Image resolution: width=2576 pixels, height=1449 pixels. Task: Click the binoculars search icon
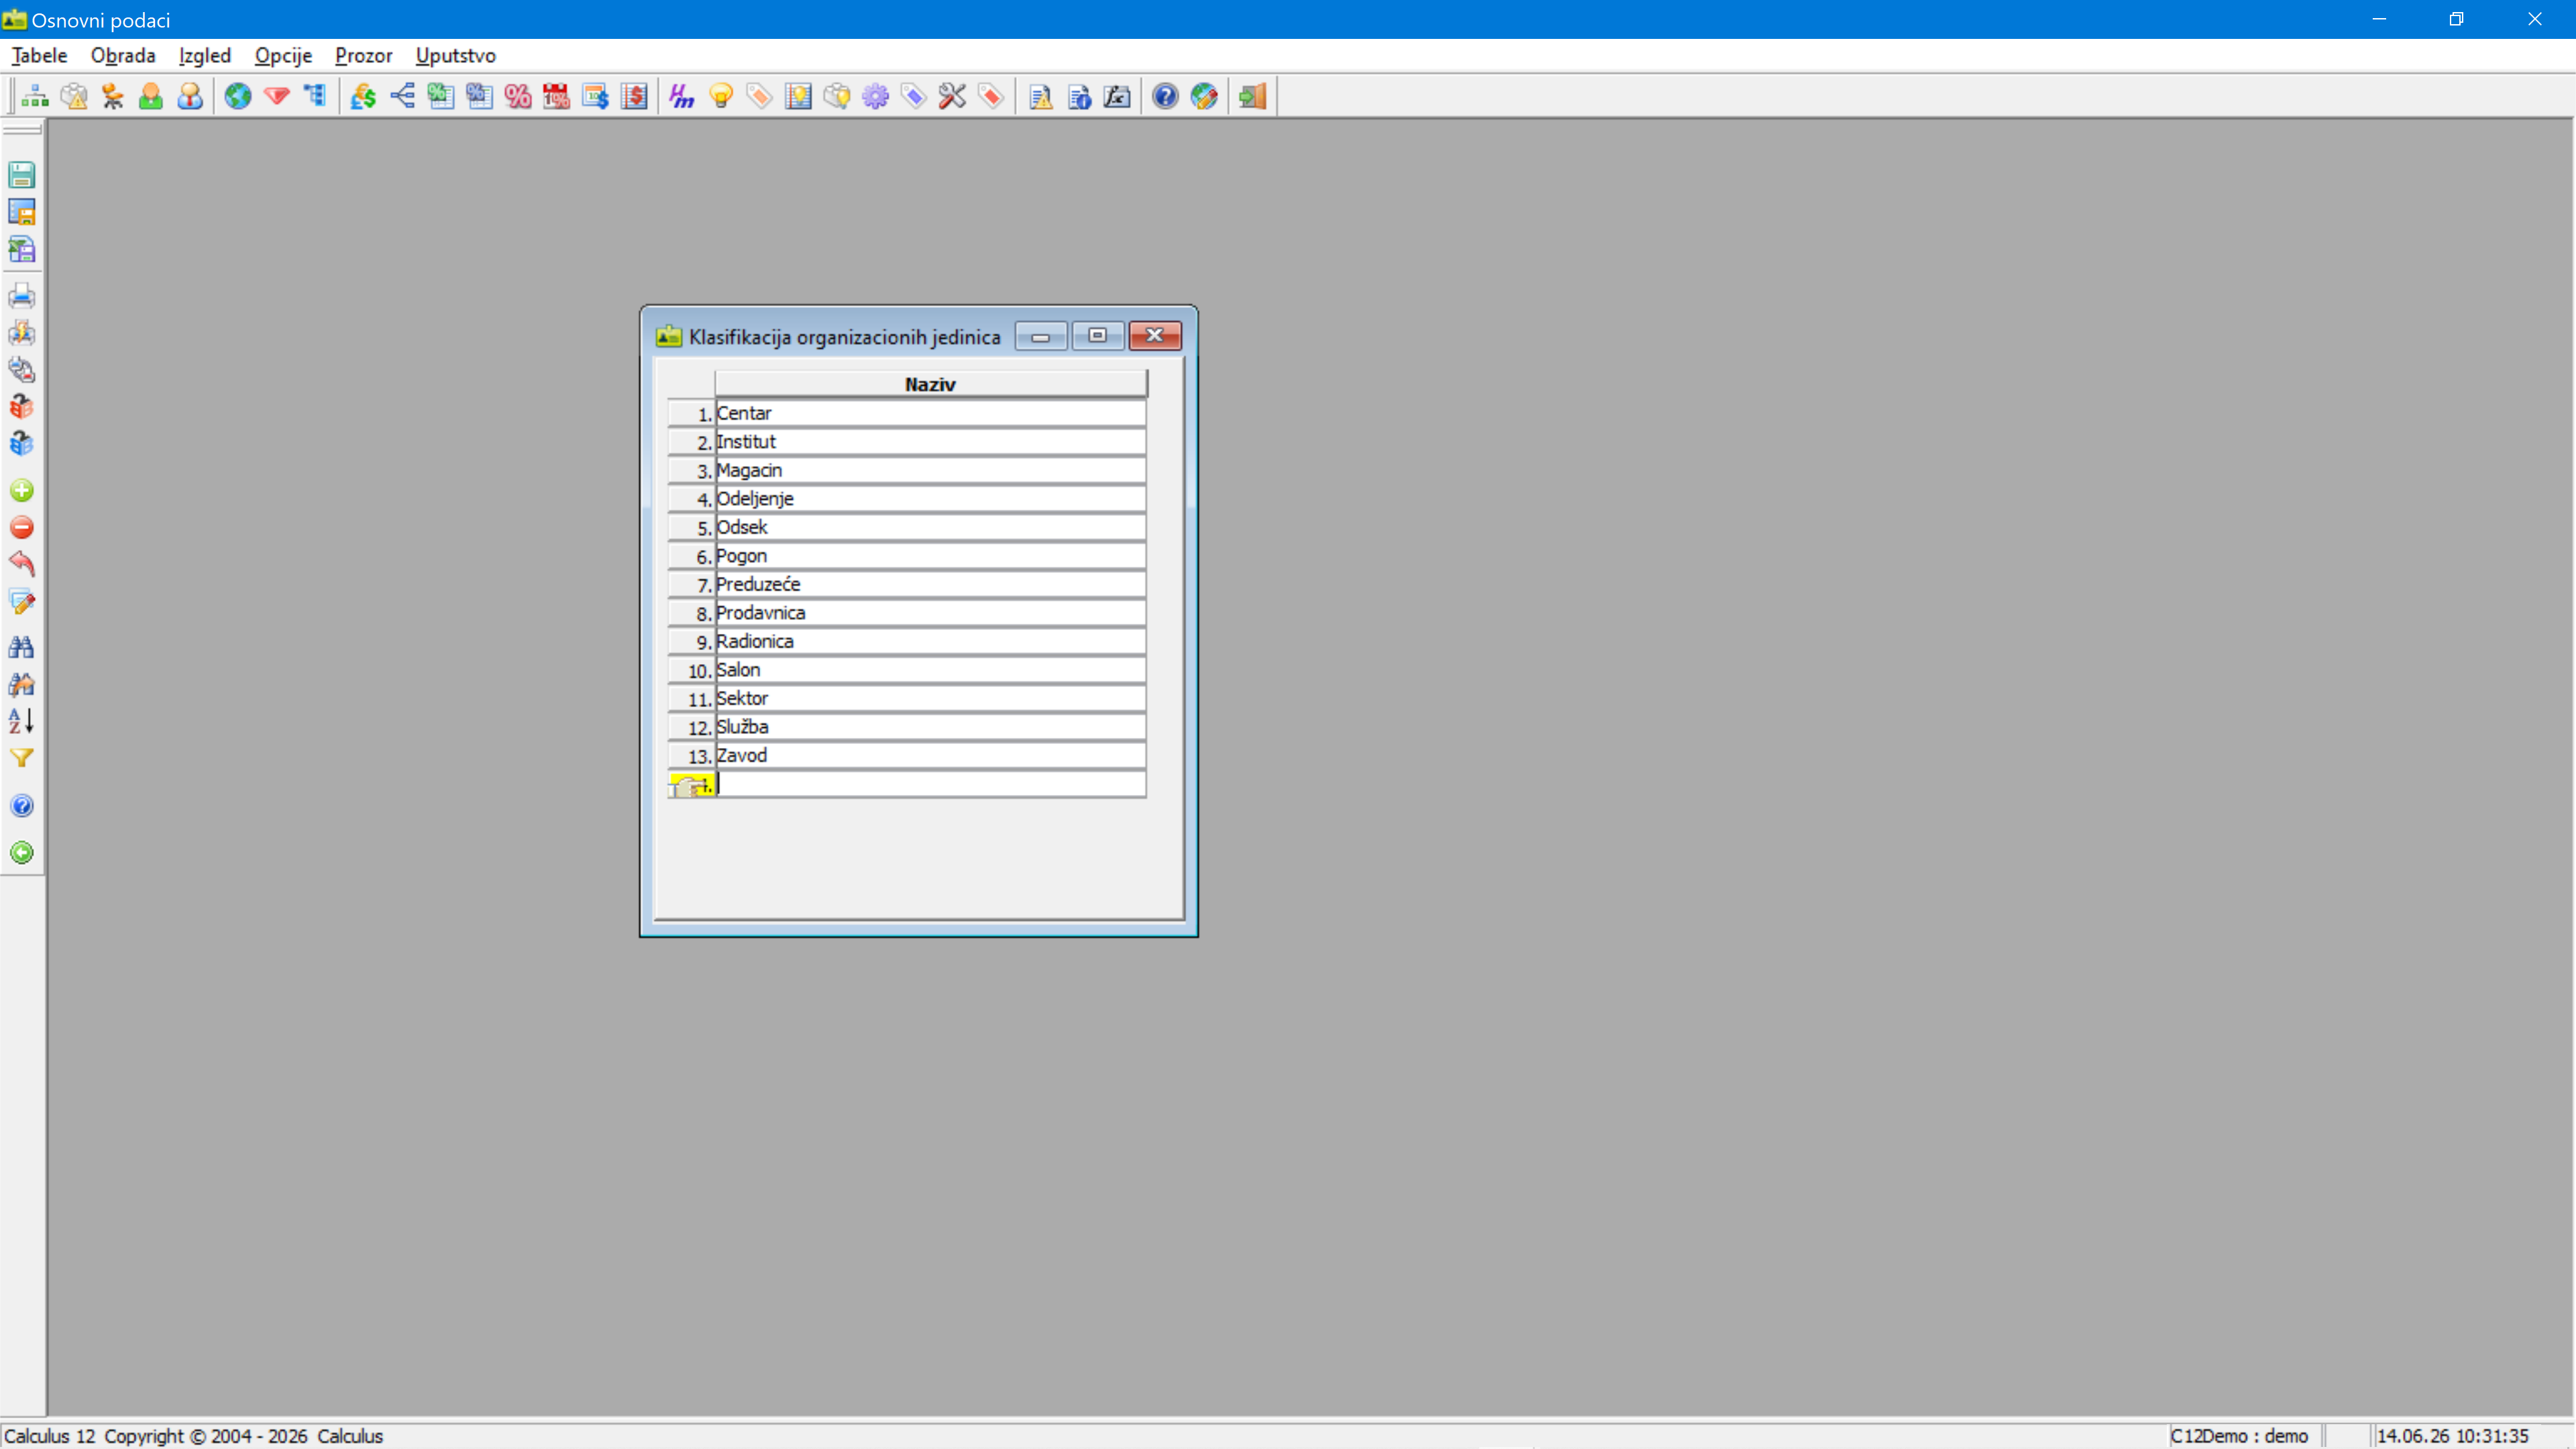click(22, 647)
